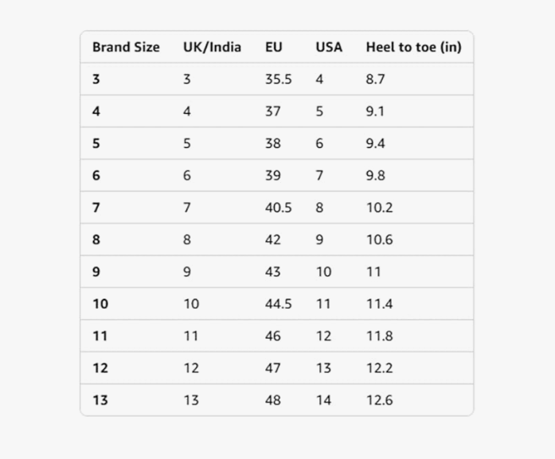Image resolution: width=555 pixels, height=459 pixels.
Task: Click the 9.8 heel to toe value
Action: [x=376, y=176]
